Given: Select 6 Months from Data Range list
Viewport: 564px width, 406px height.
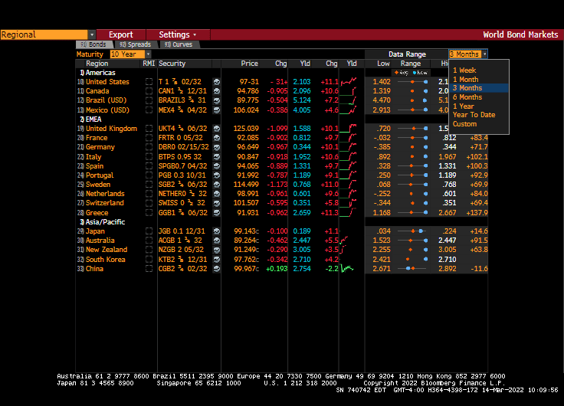Looking at the screenshot, I should (x=467, y=97).
